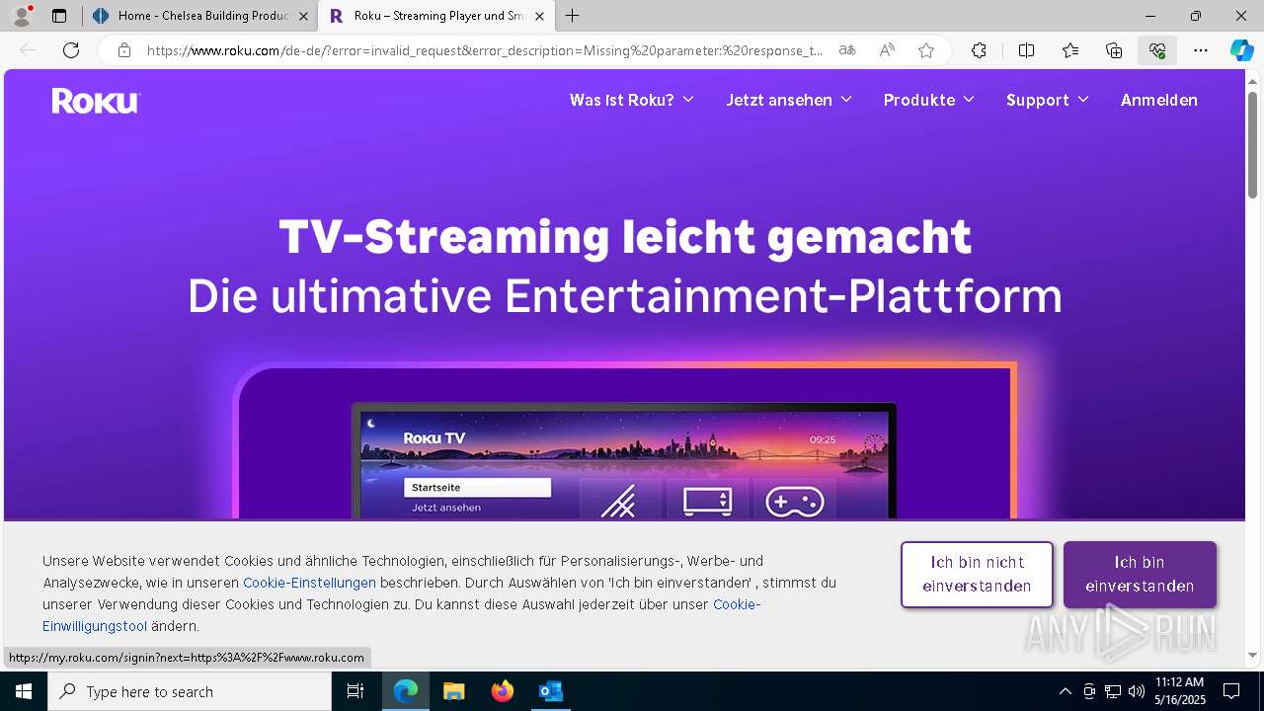This screenshot has width=1264, height=711.
Task: Open Browser essentials heart icon
Action: click(x=1157, y=50)
